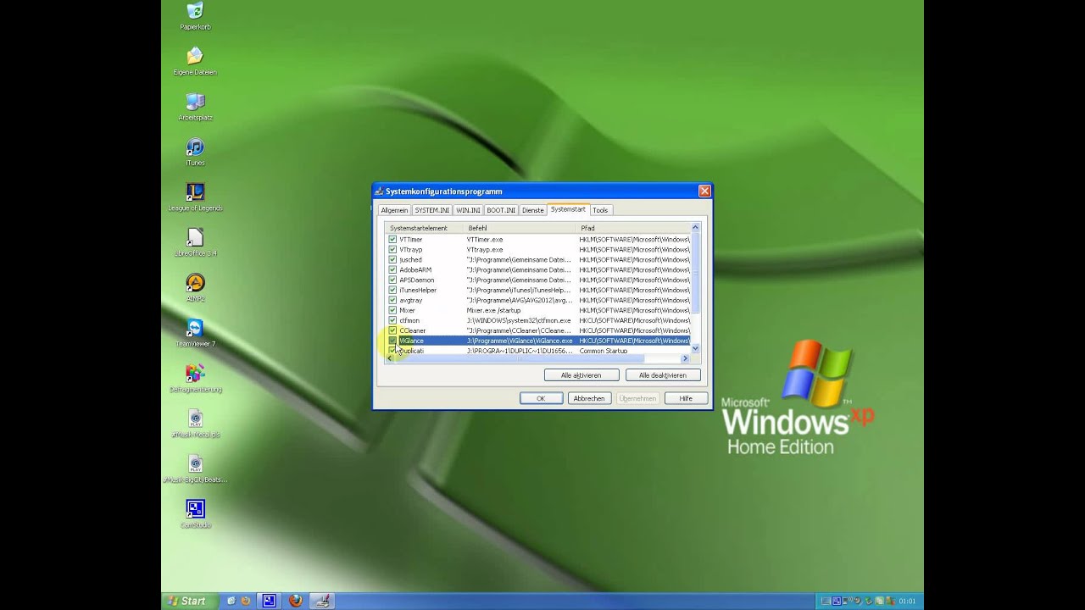Sort by the Befehl column header
Viewport: 1085px width, 610px height.
point(520,228)
